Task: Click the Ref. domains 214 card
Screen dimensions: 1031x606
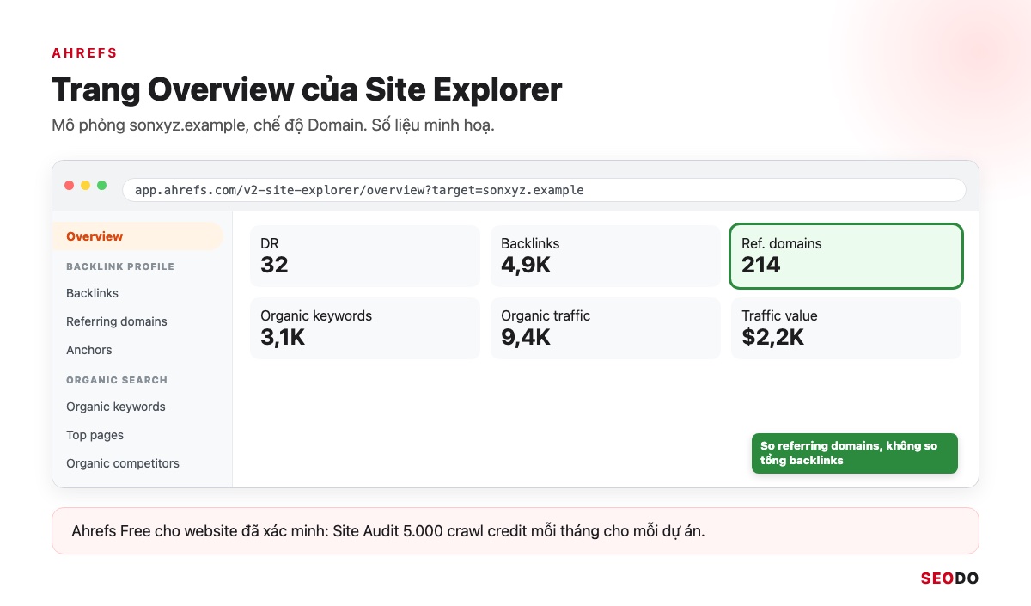Action: pyautogui.click(x=846, y=256)
